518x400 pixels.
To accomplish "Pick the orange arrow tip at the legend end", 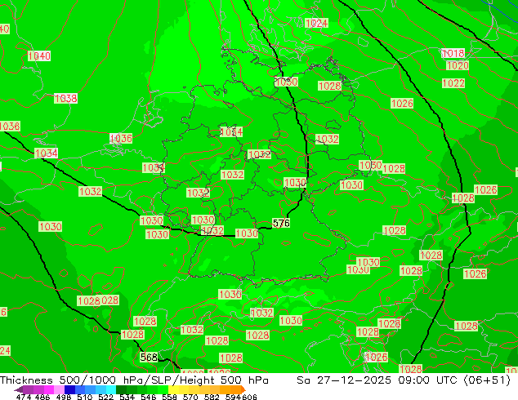I will pyautogui.click(x=243, y=389).
